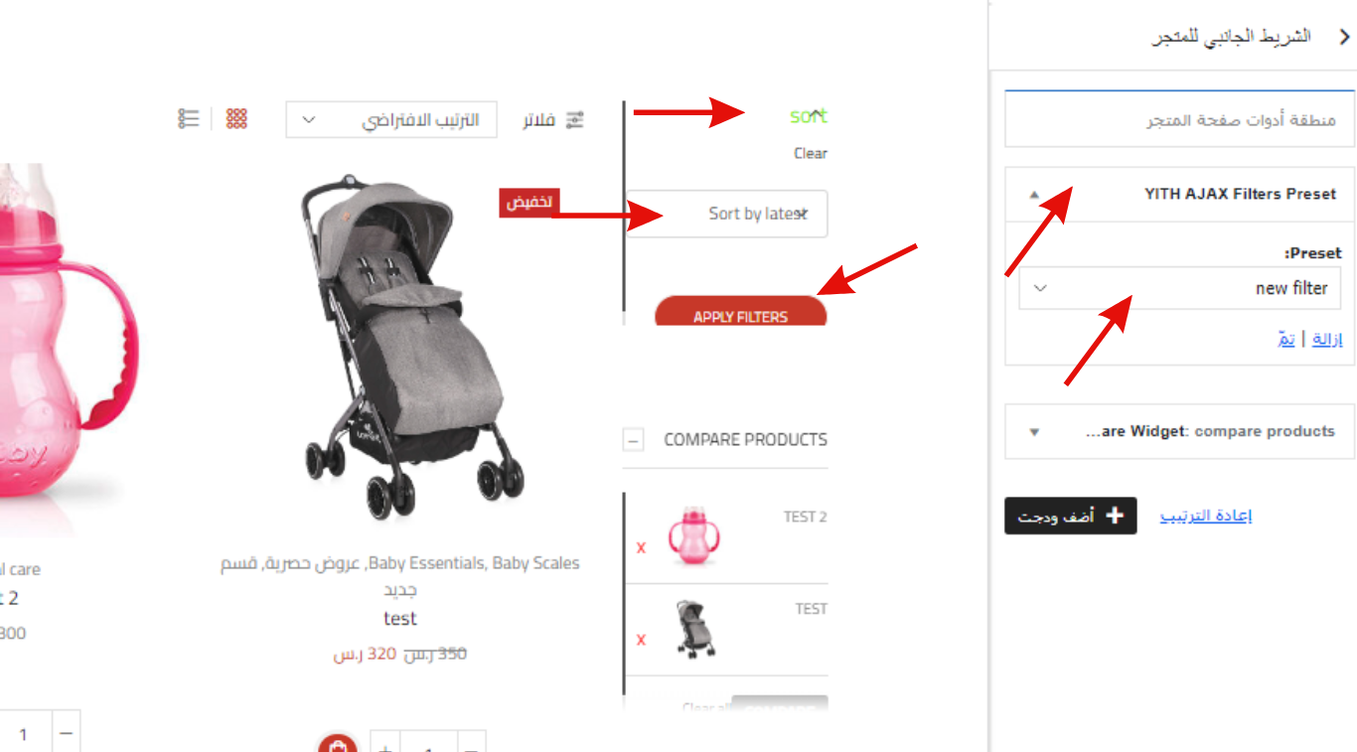The height and width of the screenshot is (752, 1357).
Task: Click the Apply Filters button
Action: click(741, 314)
